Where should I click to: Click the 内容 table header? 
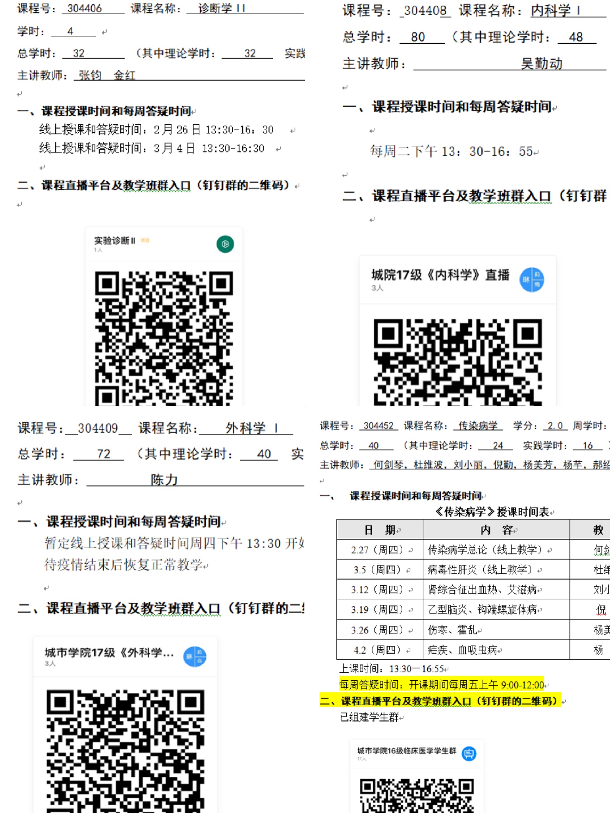[x=496, y=530]
